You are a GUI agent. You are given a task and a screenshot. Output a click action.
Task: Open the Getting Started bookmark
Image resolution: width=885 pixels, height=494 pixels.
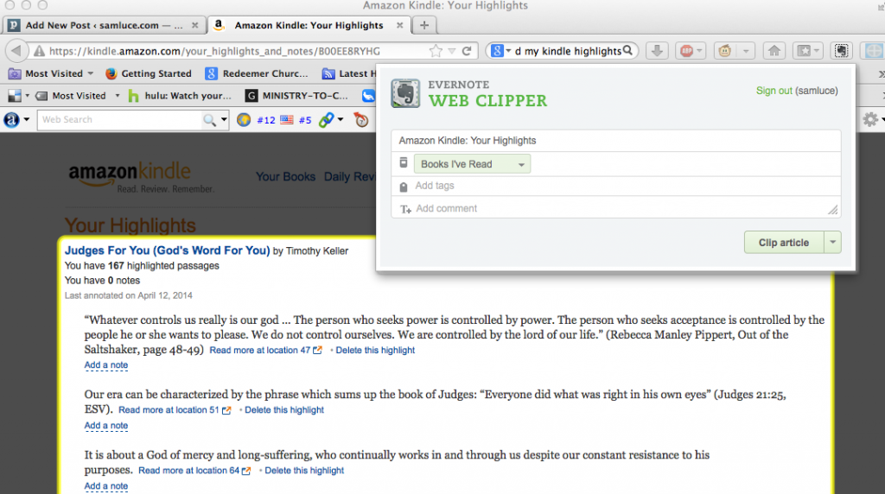tap(149, 73)
